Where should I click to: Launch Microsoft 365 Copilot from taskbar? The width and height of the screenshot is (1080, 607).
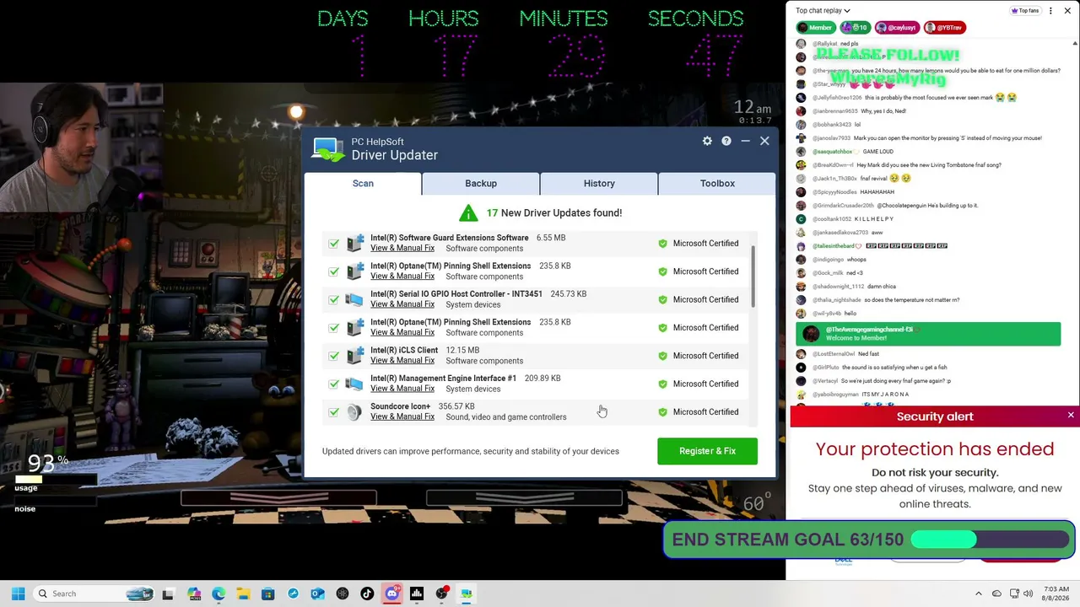coord(194,594)
